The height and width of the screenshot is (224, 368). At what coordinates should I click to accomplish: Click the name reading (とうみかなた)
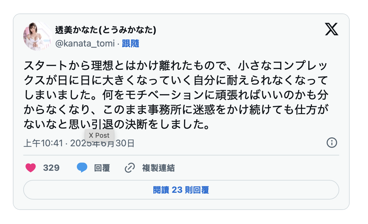(129, 30)
